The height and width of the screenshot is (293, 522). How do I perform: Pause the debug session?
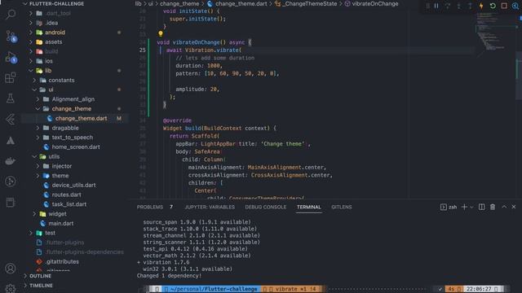pos(436,6)
